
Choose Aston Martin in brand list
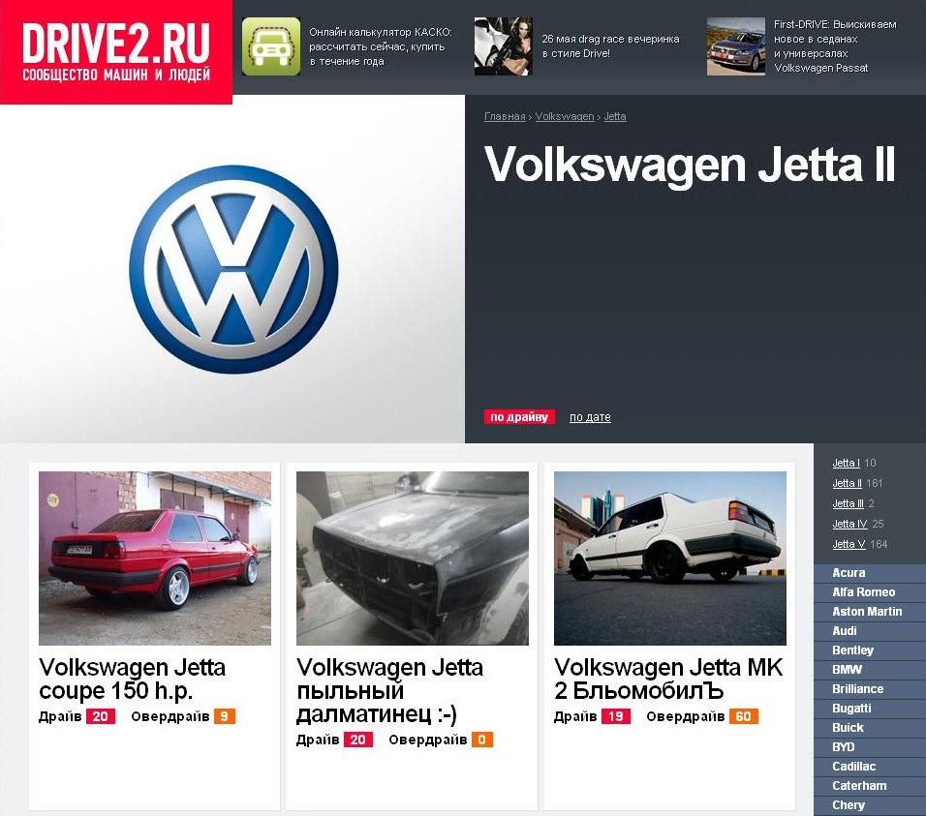[x=870, y=611]
